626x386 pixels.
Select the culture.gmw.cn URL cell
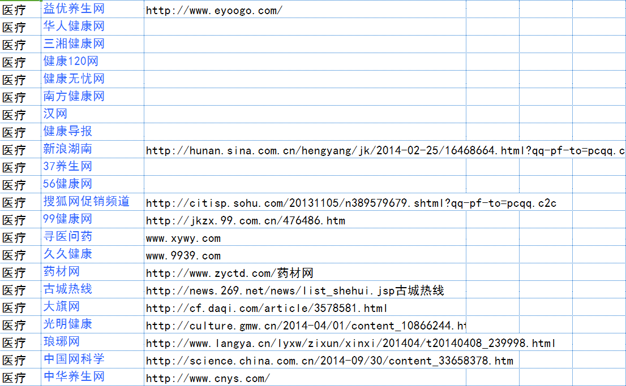[305, 326]
